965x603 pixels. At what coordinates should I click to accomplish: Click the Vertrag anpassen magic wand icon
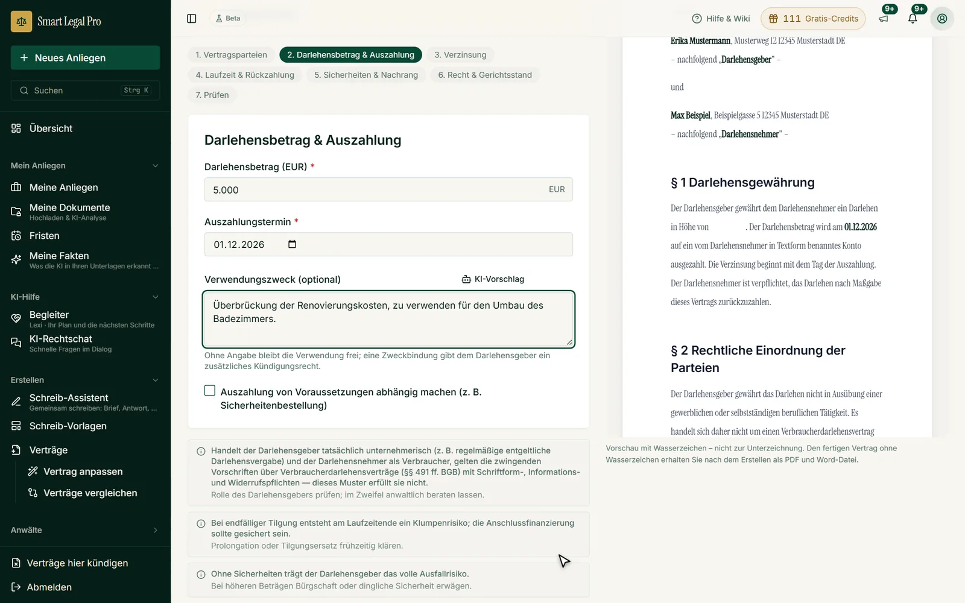click(x=33, y=472)
